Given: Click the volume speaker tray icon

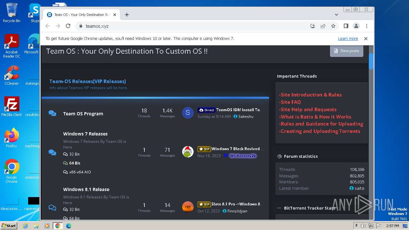Looking at the screenshot, I should (363, 226).
